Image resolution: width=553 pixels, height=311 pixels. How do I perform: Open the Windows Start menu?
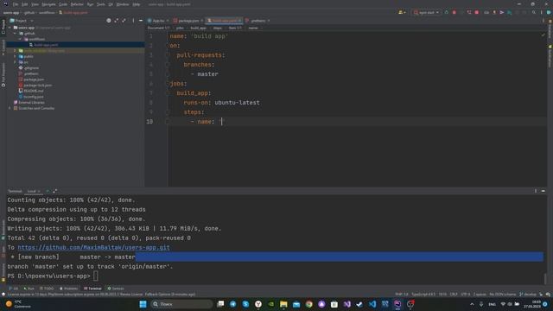click(143, 304)
